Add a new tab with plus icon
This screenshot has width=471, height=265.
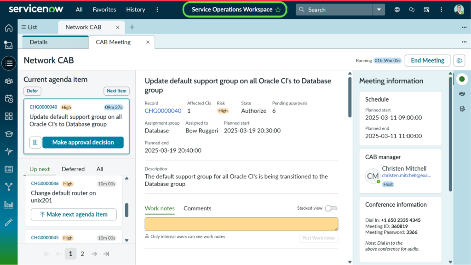pyautogui.click(x=132, y=27)
